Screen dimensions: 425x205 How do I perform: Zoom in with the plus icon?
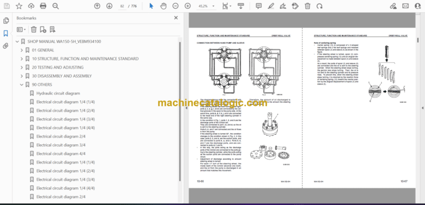(188, 6)
